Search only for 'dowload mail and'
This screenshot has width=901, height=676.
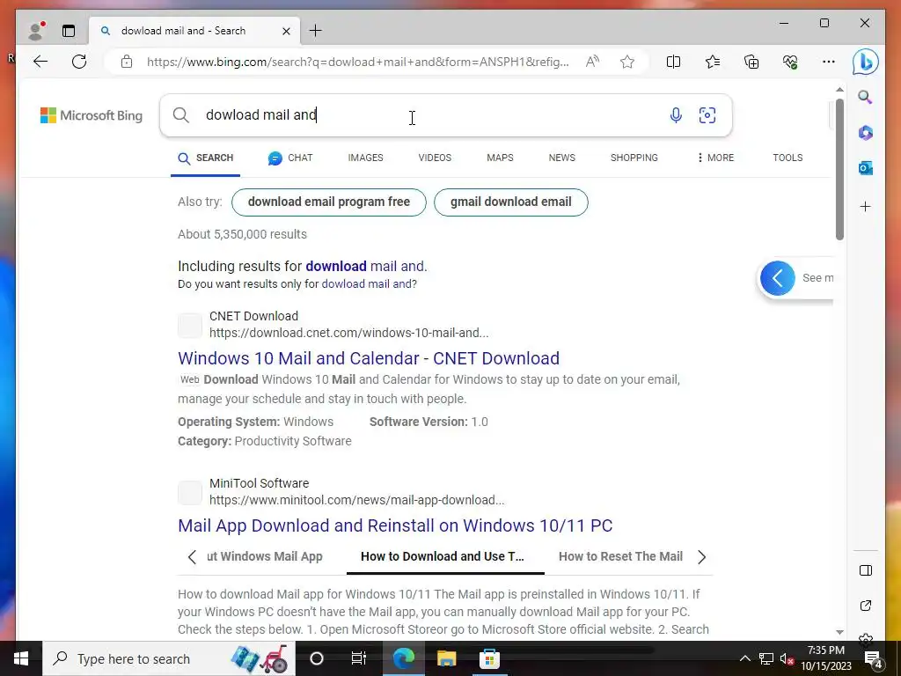tap(367, 284)
